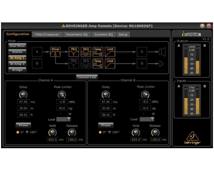Viewport: 214px width, 171px height.
Task: Open the upper row DEQ block
Action: point(86,52)
